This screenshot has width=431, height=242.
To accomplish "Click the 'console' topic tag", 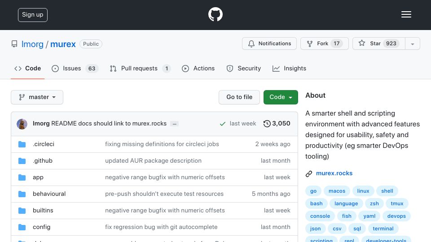I will [x=320, y=216].
